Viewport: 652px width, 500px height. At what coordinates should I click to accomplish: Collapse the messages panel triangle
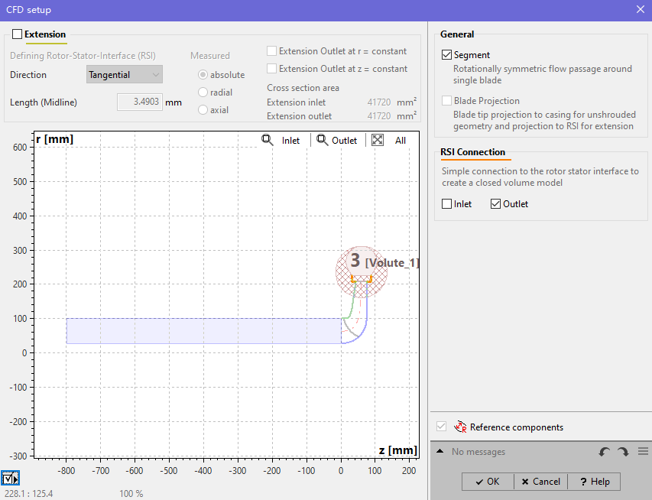440,451
